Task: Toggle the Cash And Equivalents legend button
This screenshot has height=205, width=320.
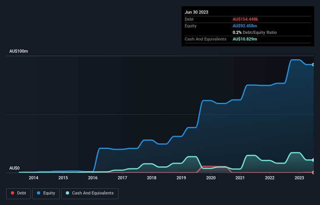Action: 90,193
